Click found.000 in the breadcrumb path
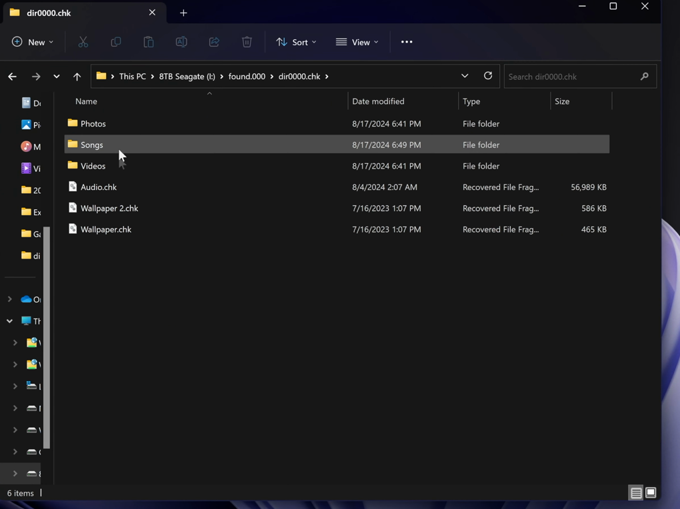 (x=247, y=77)
